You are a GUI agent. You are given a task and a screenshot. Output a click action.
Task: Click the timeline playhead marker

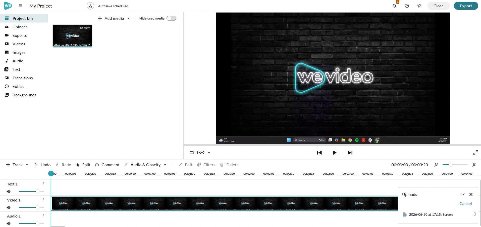[x=51, y=173]
